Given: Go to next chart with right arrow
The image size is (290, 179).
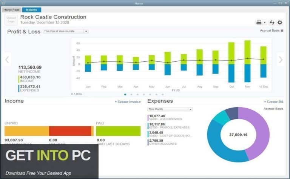Looking at the screenshot, I should 281,60.
